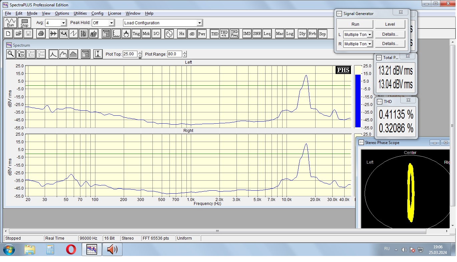Click Run in Signal Generator window
The height and width of the screenshot is (262, 457).
click(355, 24)
